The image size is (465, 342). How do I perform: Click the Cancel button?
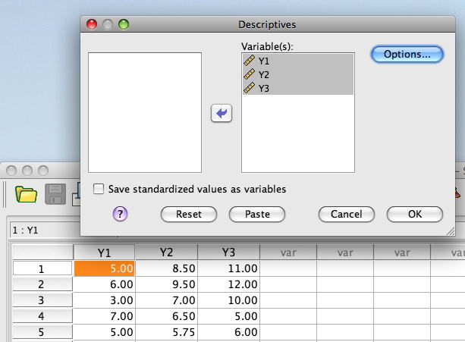pos(347,214)
